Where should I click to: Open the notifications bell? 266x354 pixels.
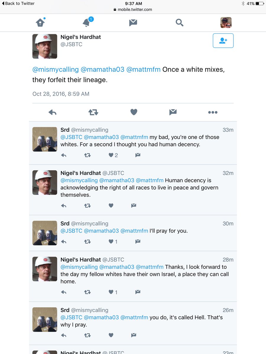pos(87,22)
